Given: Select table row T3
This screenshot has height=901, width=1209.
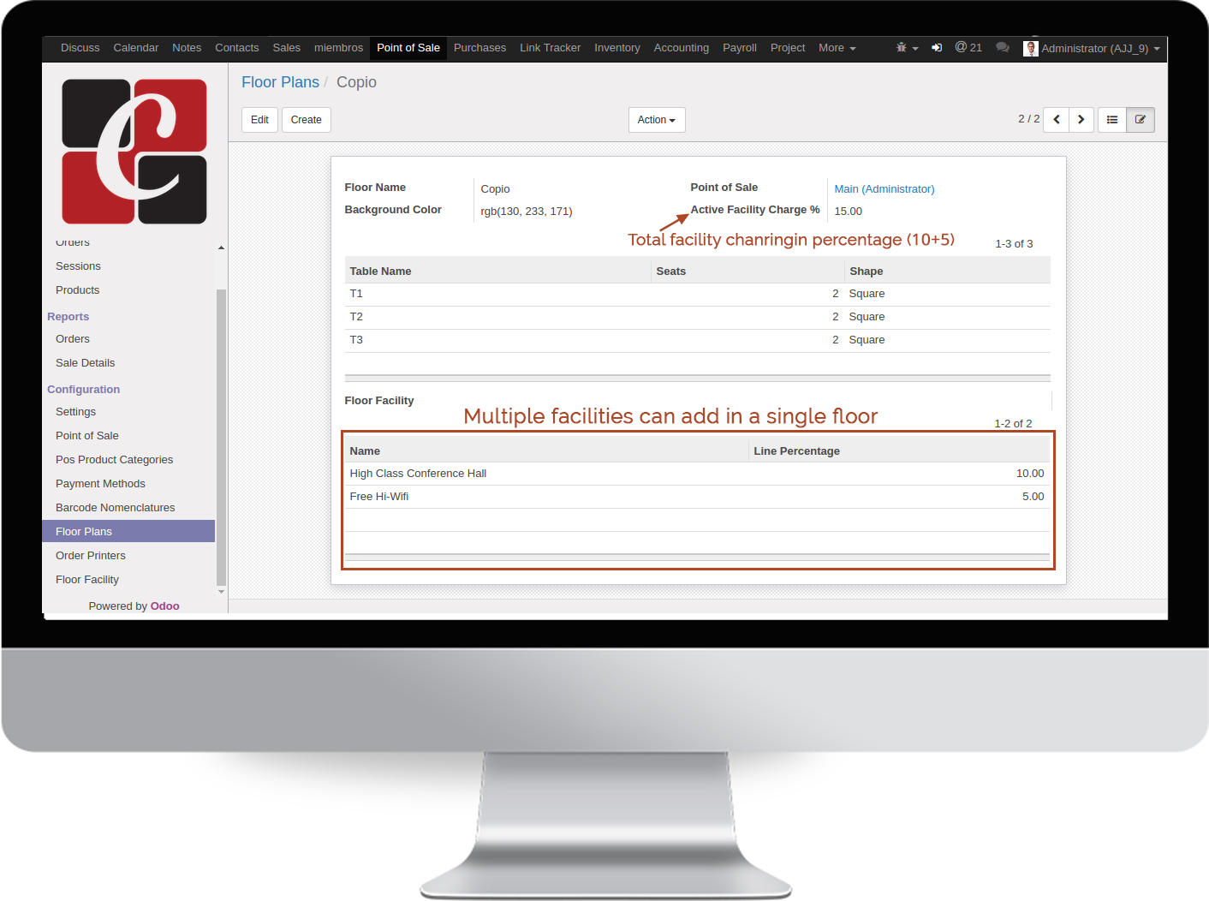Looking at the screenshot, I should [x=698, y=341].
